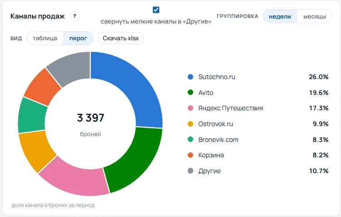The image size is (341, 217).
Task: Click the доля канала в бронях caption
Action: tap(53, 205)
